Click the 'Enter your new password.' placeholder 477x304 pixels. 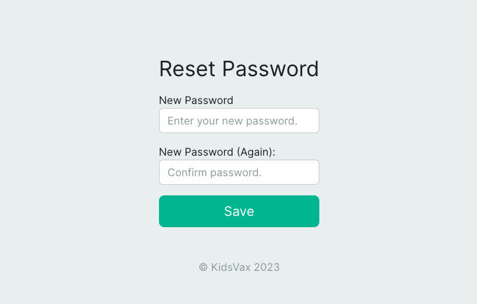coord(232,121)
